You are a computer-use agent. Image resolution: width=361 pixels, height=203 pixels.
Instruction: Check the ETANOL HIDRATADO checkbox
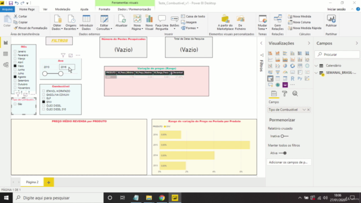[x=43, y=91]
